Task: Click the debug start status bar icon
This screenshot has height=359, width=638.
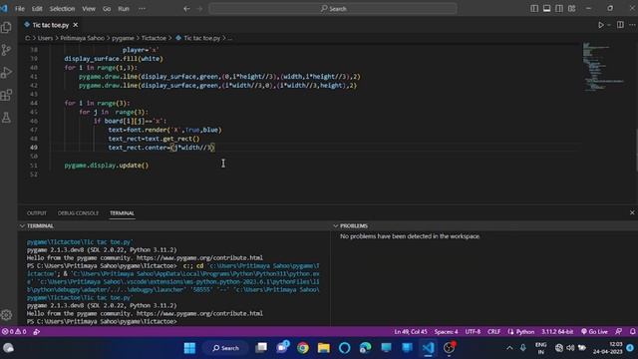Action: (x=37, y=332)
